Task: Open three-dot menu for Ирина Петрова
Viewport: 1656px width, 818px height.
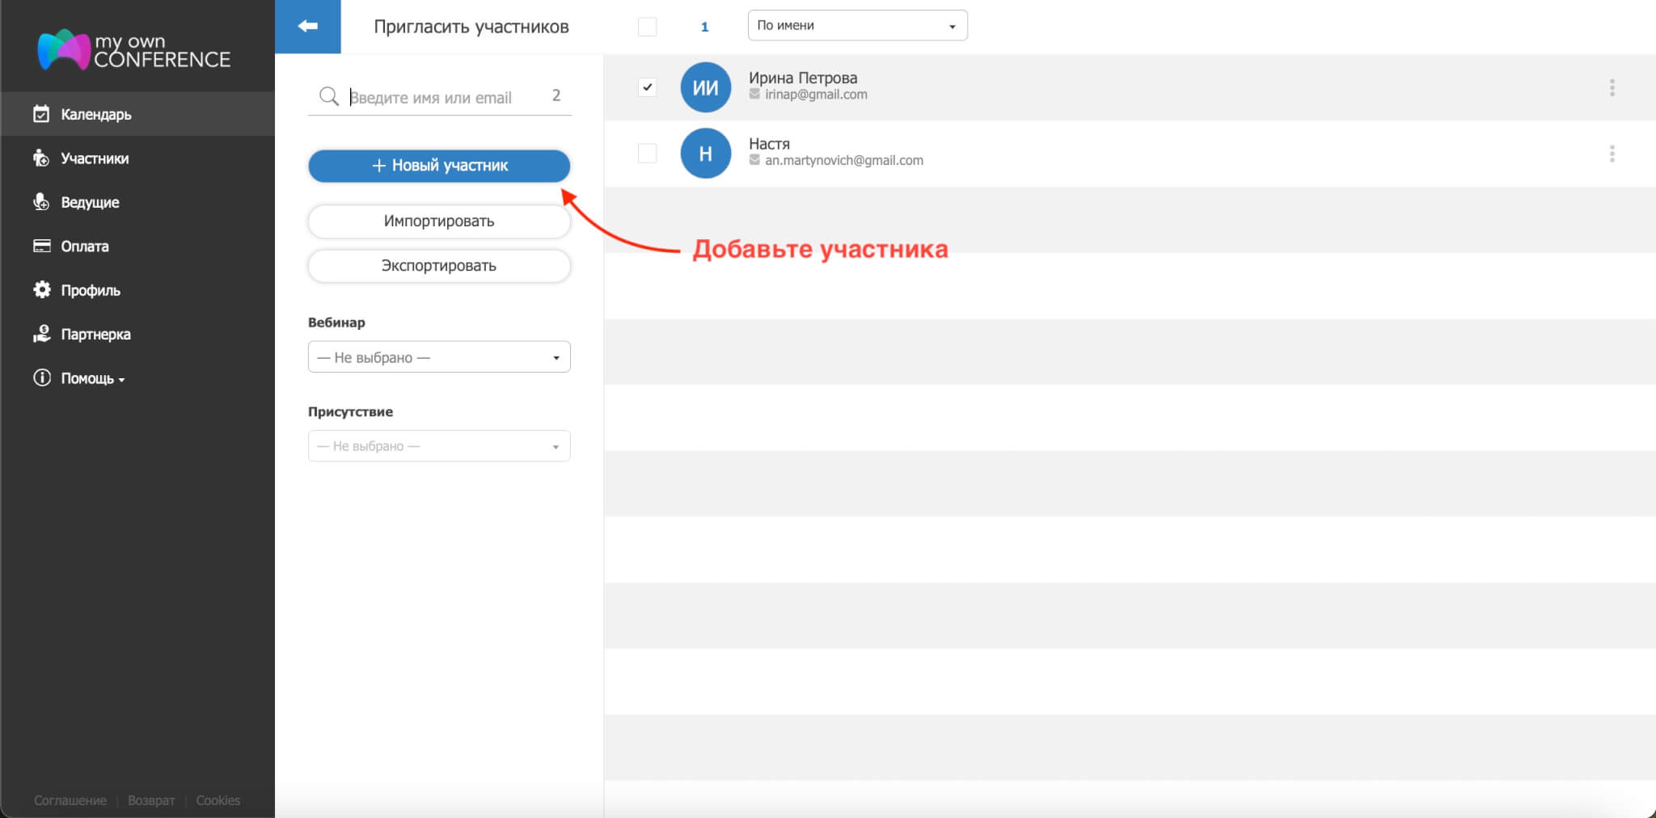Action: tap(1612, 87)
